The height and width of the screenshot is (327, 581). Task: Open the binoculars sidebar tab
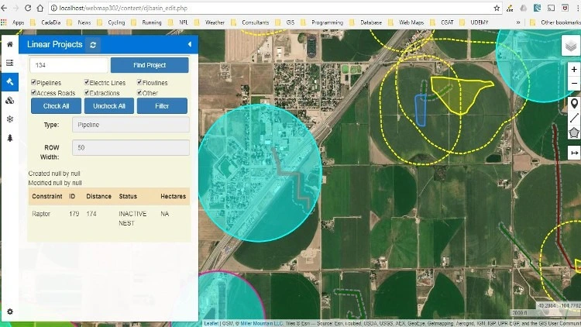pos(10,101)
